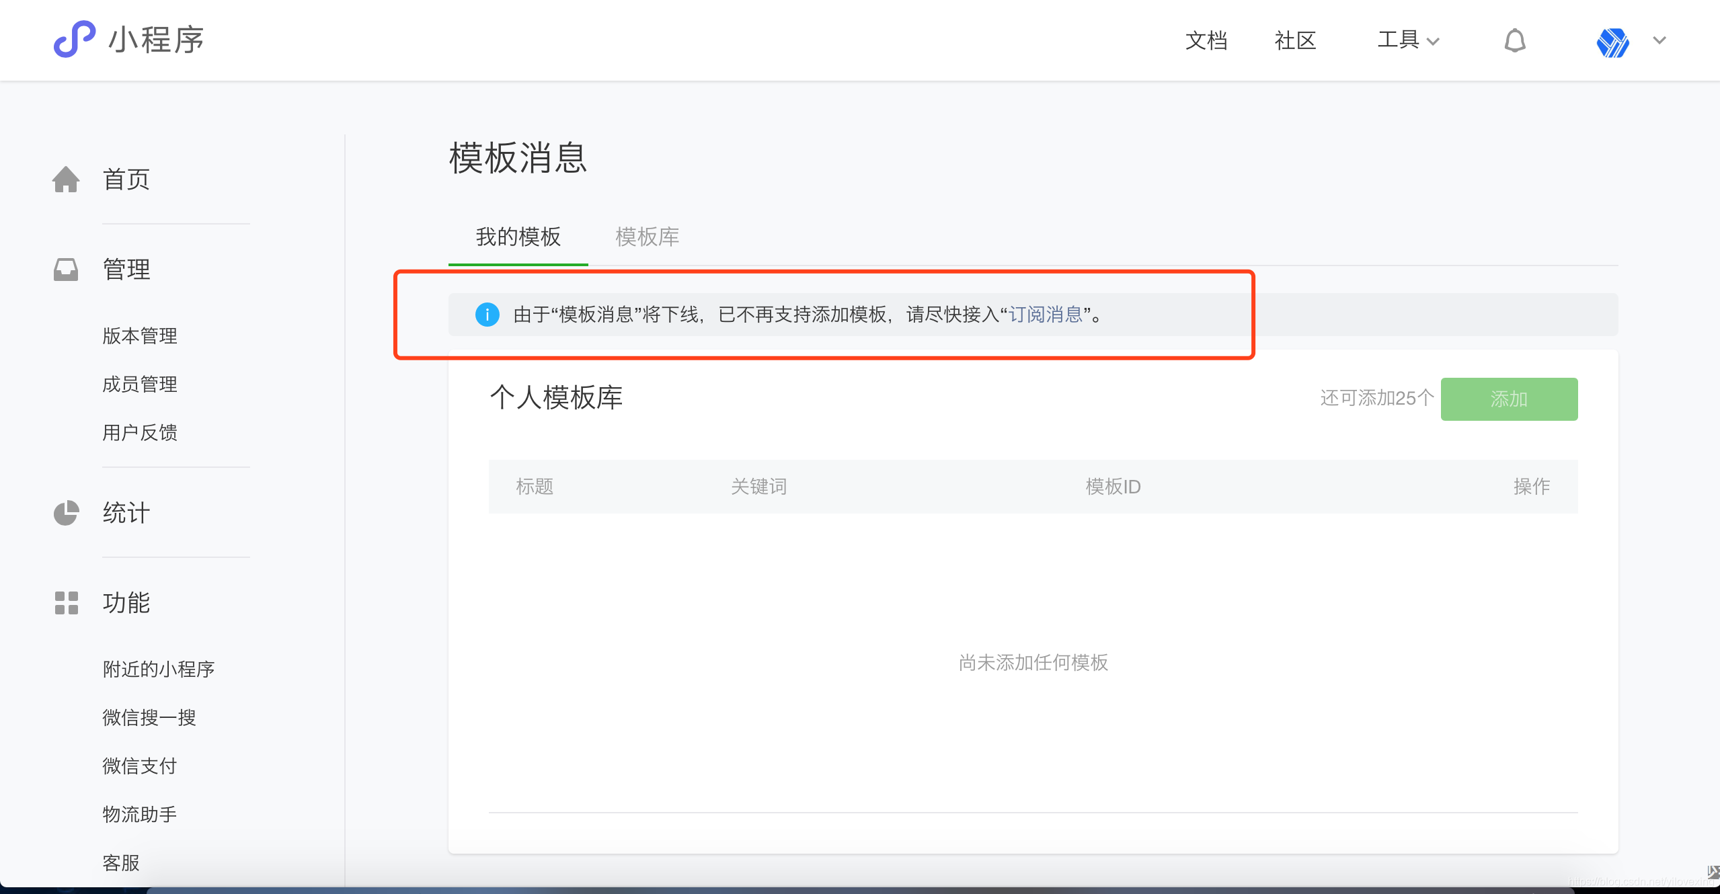Open 附近的小程序 in sidebar
Viewport: 1720px width, 894px height.
pyautogui.click(x=159, y=669)
